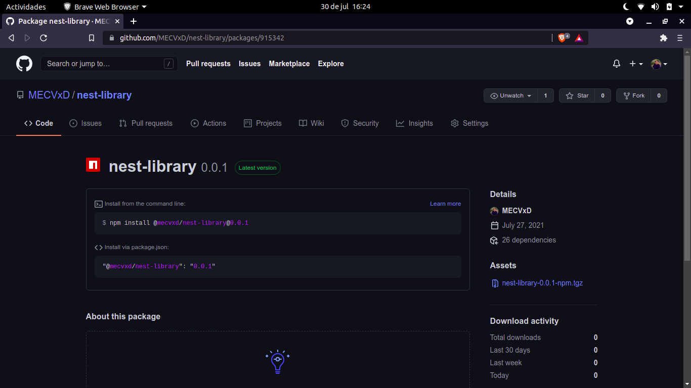Open the nest-library repository link
The image size is (691, 388).
pyautogui.click(x=104, y=95)
